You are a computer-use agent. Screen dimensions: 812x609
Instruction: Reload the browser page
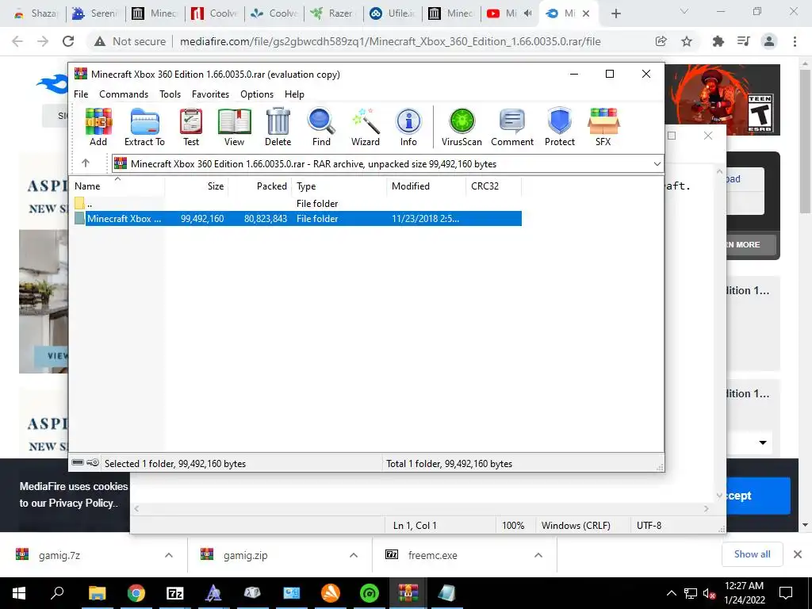(68, 41)
